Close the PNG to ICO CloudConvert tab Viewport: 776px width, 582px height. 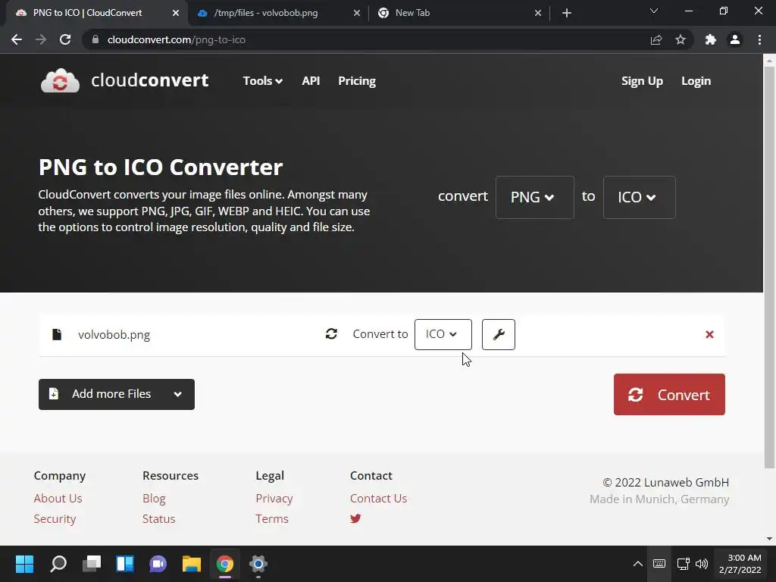(x=176, y=13)
